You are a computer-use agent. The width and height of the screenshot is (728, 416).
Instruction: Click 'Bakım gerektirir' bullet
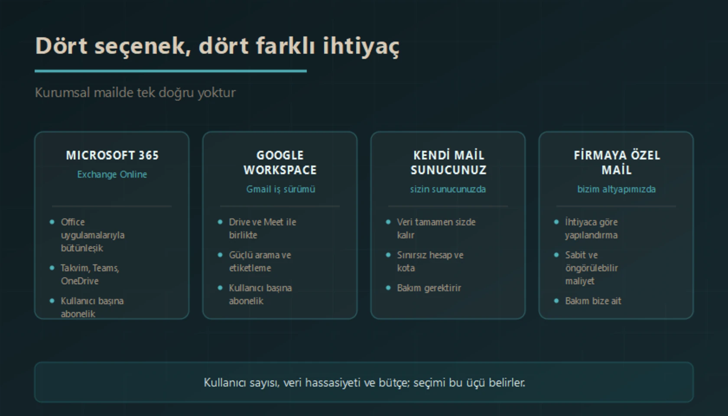coord(429,288)
